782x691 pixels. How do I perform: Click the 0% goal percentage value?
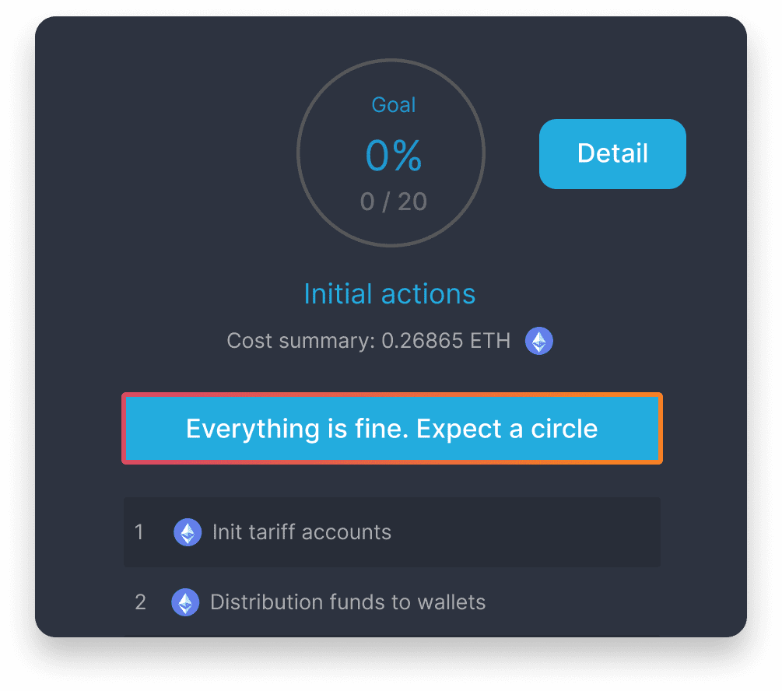(x=394, y=156)
